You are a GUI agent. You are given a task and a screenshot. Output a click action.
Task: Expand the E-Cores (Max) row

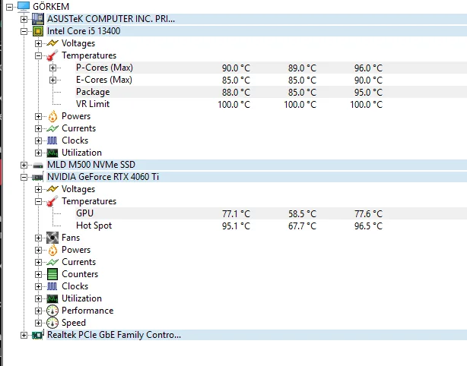pyautogui.click(x=52, y=80)
